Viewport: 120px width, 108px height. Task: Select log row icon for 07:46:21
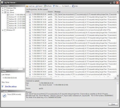pos(30,41)
